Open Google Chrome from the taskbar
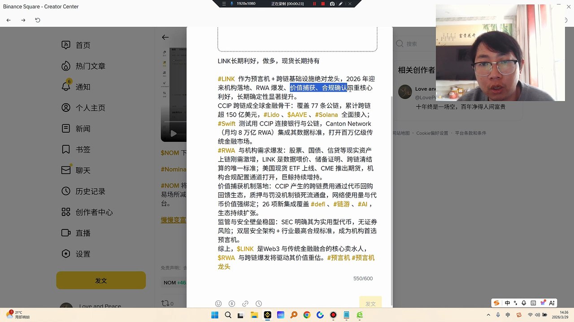 pos(307,315)
